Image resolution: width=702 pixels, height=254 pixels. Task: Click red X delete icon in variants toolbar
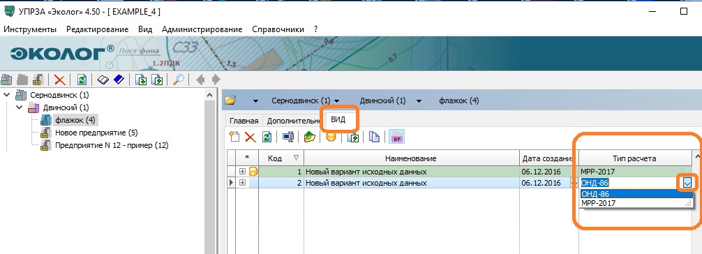click(x=250, y=137)
